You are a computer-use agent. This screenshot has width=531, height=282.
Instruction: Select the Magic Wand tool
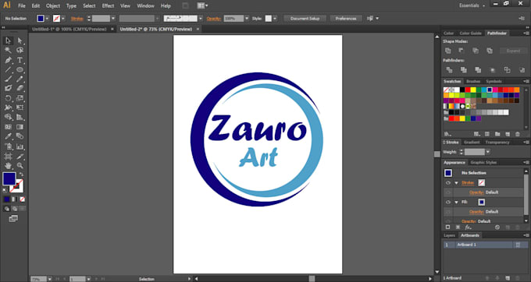click(x=8, y=51)
